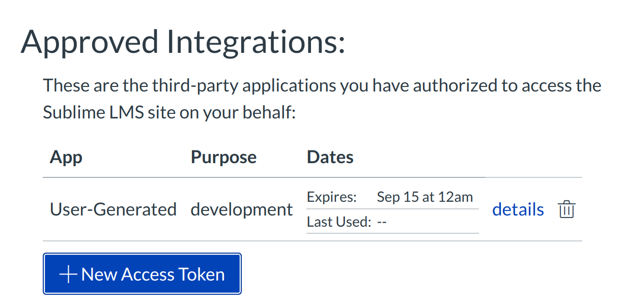Image resolution: width=623 pixels, height=308 pixels.
Task: Click the Sep 15 at 12am expiry date
Action: (424, 197)
